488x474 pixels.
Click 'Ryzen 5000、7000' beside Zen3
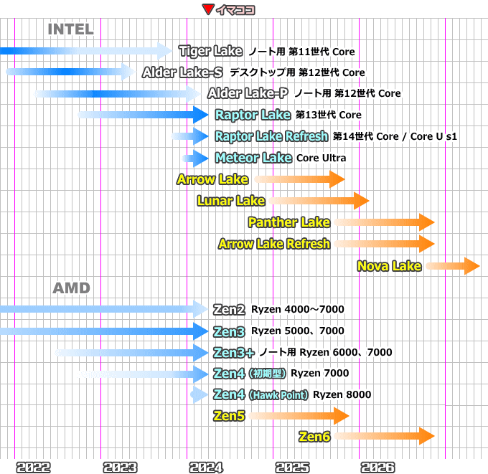pos(298,331)
